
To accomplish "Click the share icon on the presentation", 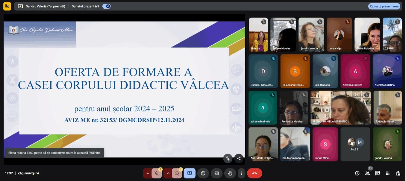I will 239,158.
